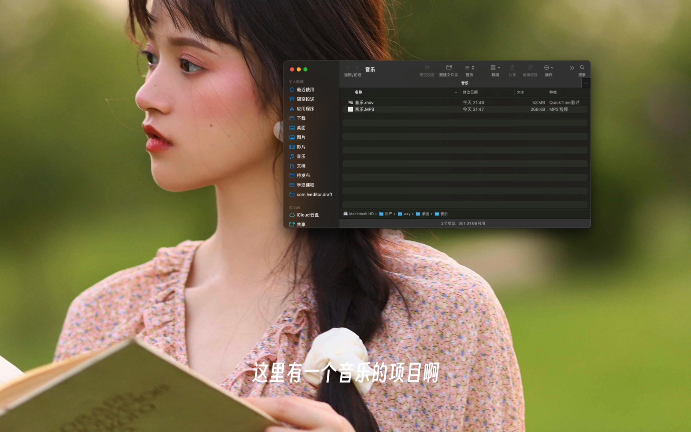Zoom the Finder window with the green button

(x=306, y=70)
